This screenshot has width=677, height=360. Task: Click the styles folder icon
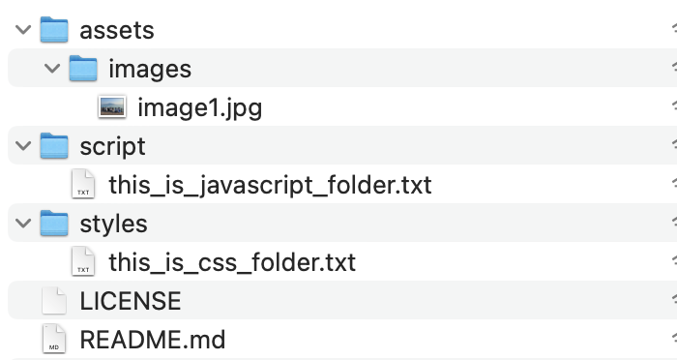[x=54, y=223]
